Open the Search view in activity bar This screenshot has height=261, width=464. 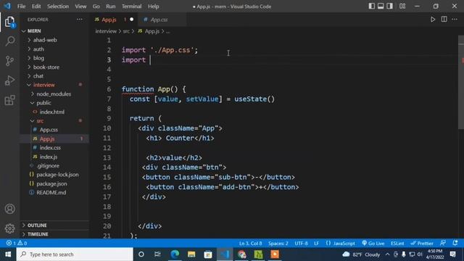(9, 41)
